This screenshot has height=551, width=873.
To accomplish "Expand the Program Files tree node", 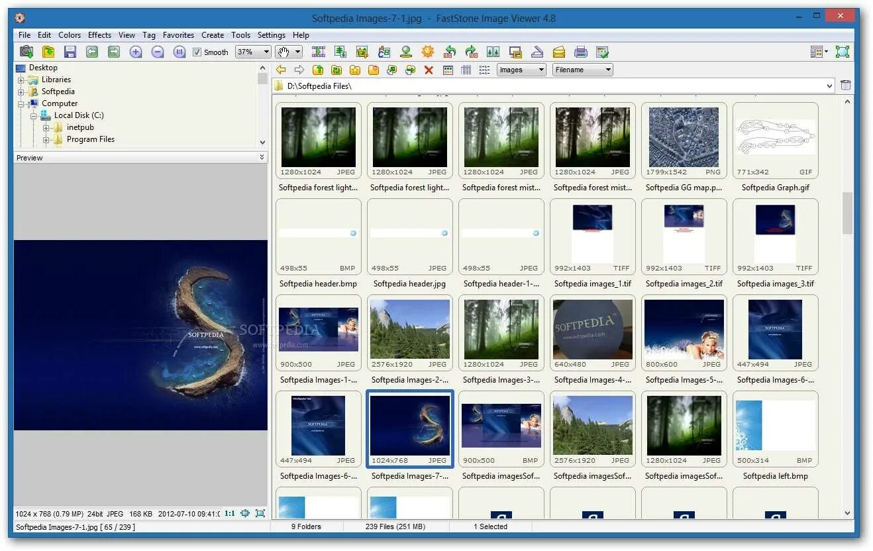I will click(x=46, y=140).
